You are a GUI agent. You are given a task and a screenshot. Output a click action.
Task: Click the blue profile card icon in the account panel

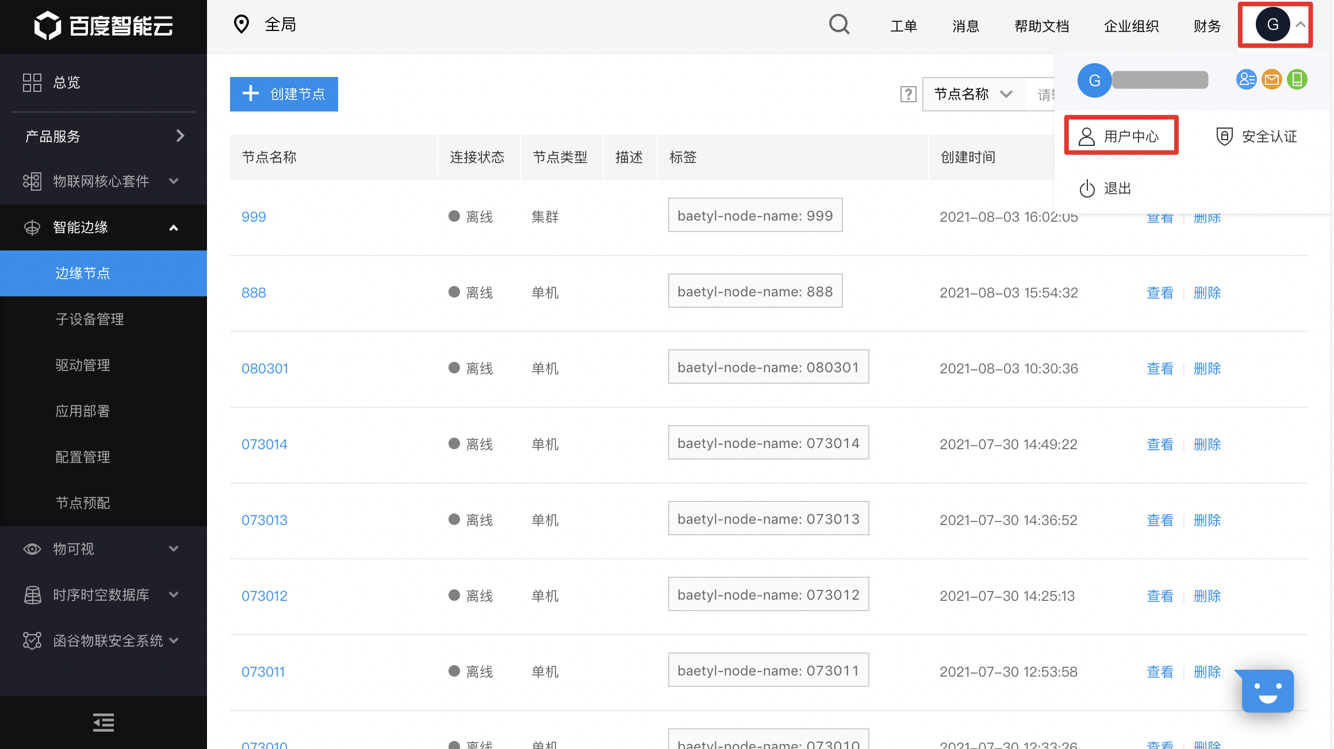coord(1246,79)
